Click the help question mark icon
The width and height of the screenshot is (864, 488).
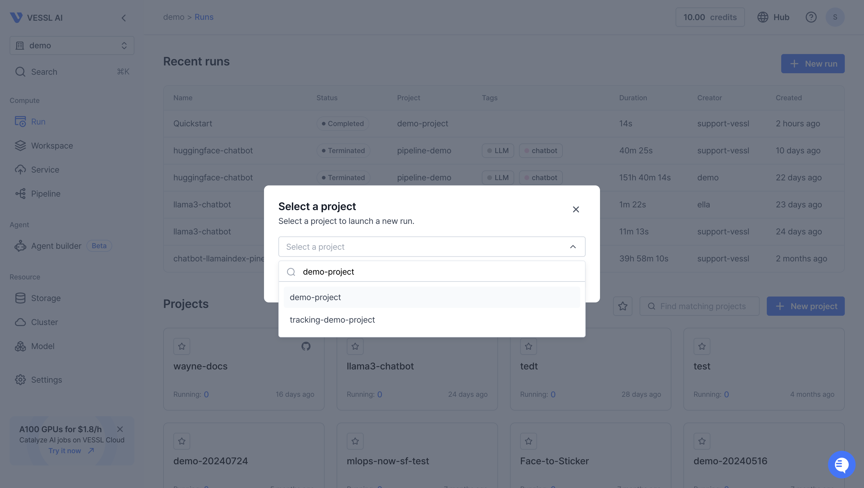(811, 17)
